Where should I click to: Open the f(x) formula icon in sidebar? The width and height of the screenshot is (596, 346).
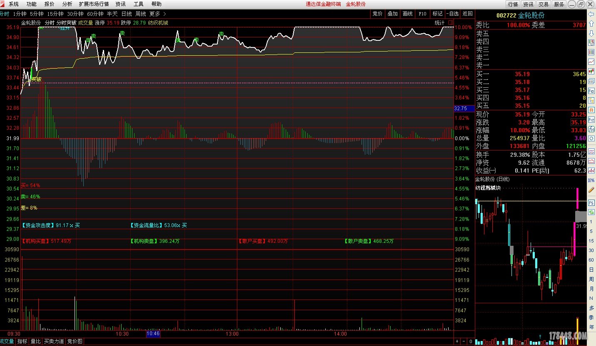click(591, 129)
